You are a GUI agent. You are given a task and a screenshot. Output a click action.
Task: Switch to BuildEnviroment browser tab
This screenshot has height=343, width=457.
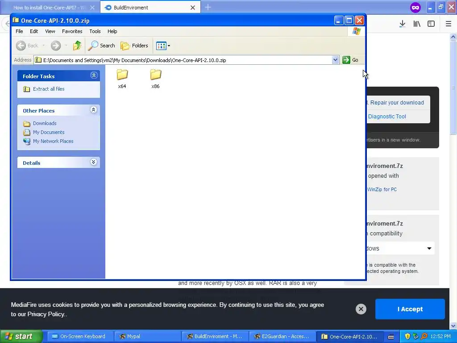tap(150, 7)
